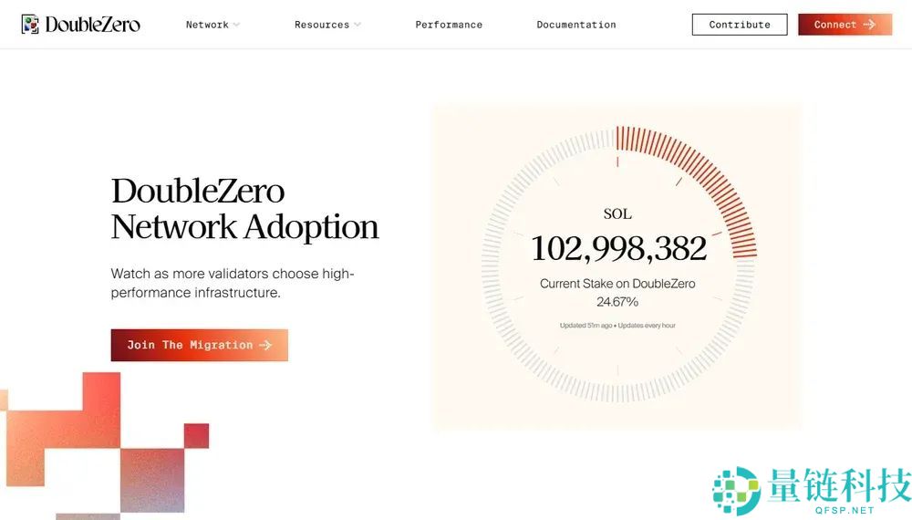Click the arrow icon inside Connect button
Screen dimensions: 912x520
pos(869,25)
